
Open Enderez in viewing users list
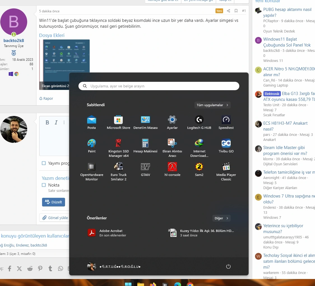[22, 245]
